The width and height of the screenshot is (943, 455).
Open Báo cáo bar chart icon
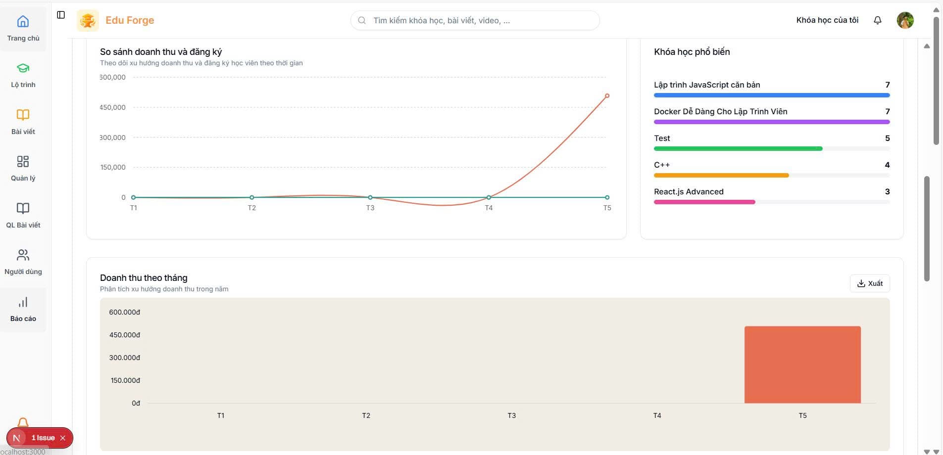pyautogui.click(x=23, y=302)
